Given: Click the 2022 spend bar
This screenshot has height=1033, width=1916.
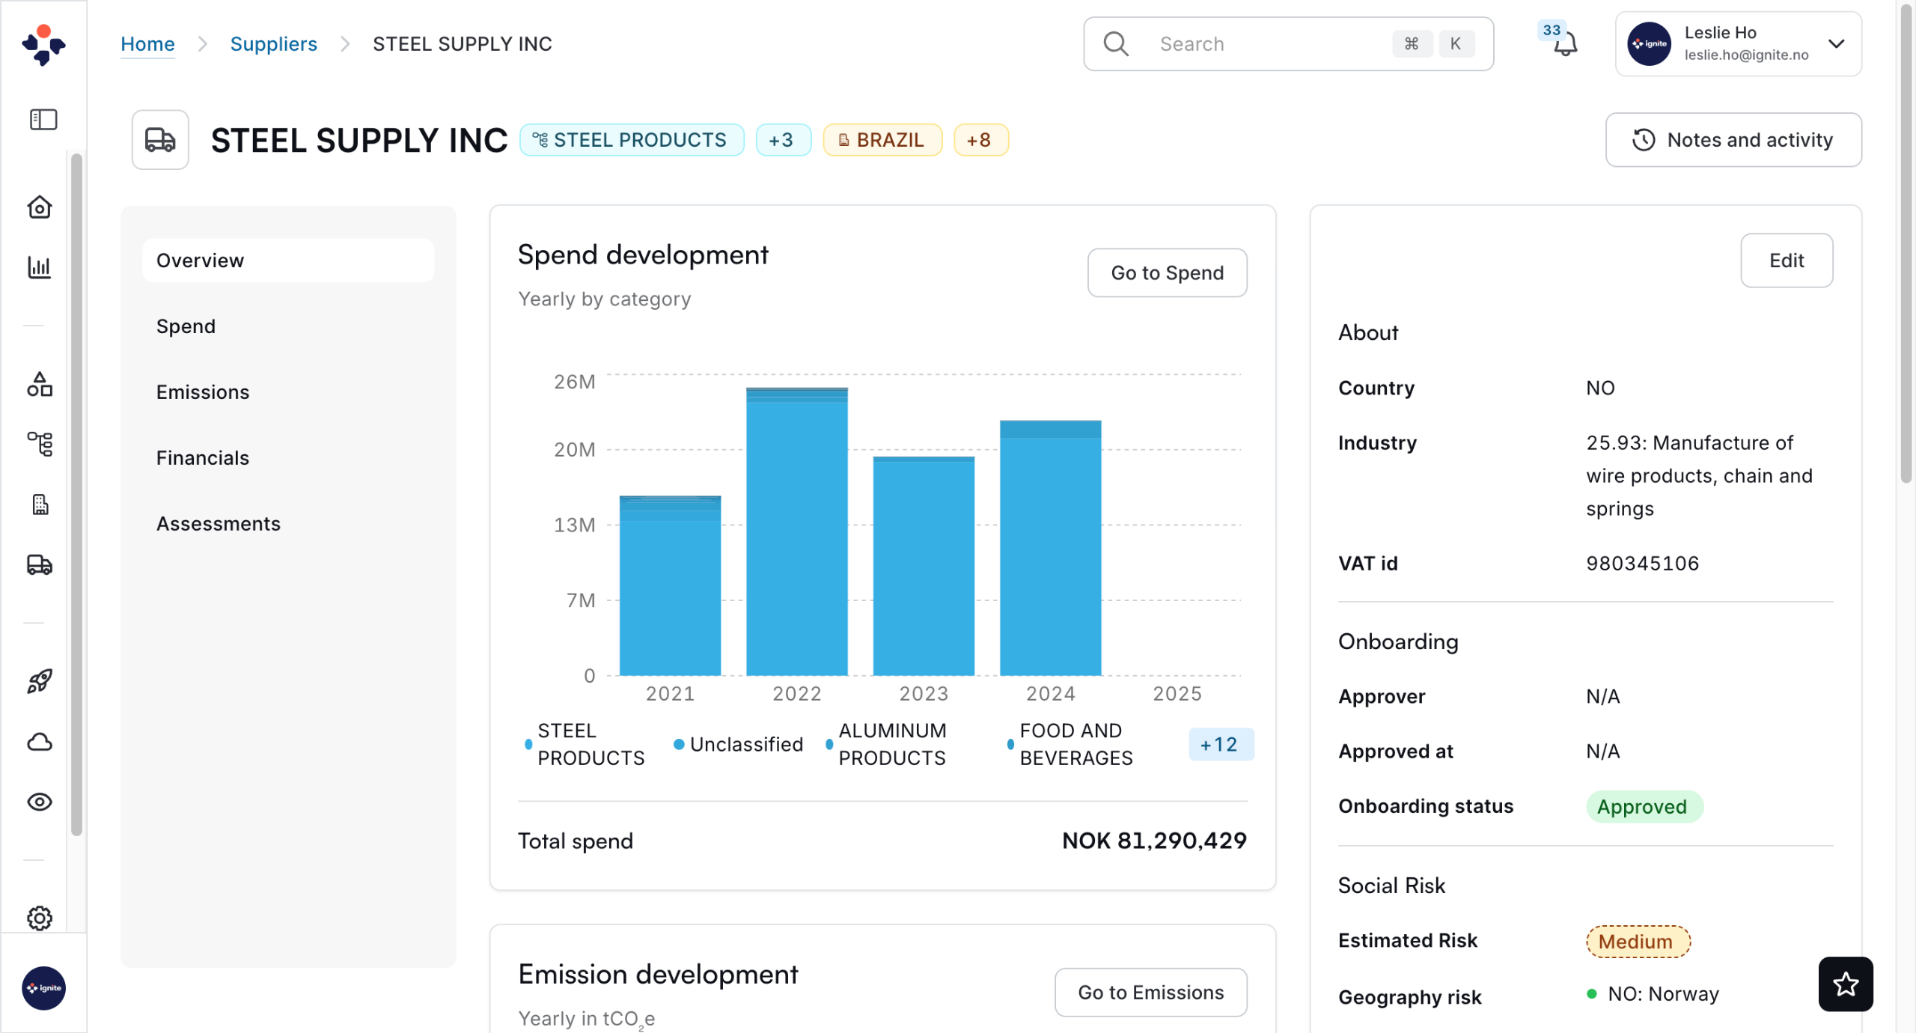Looking at the screenshot, I should pyautogui.click(x=796, y=531).
